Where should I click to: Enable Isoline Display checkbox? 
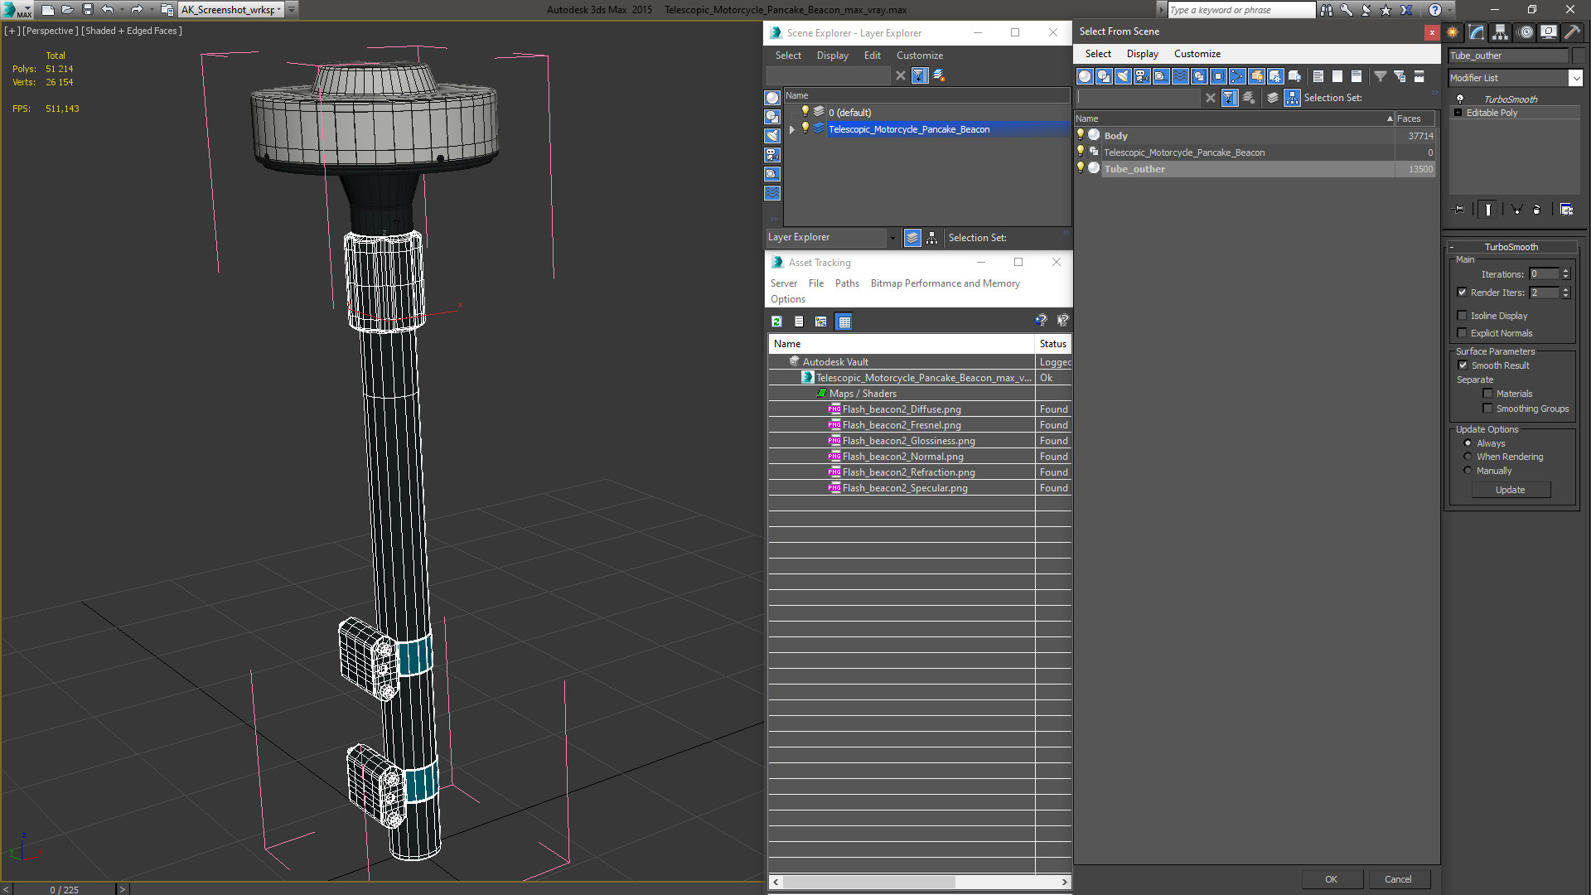[1462, 316]
